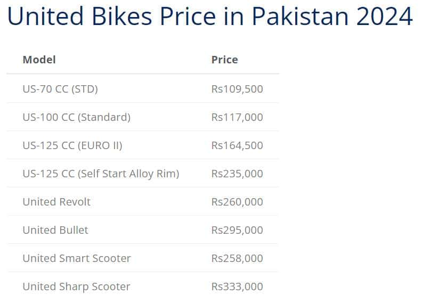Screen dimensions: 430x303
Task: Click the Model column header
Action: coord(39,60)
